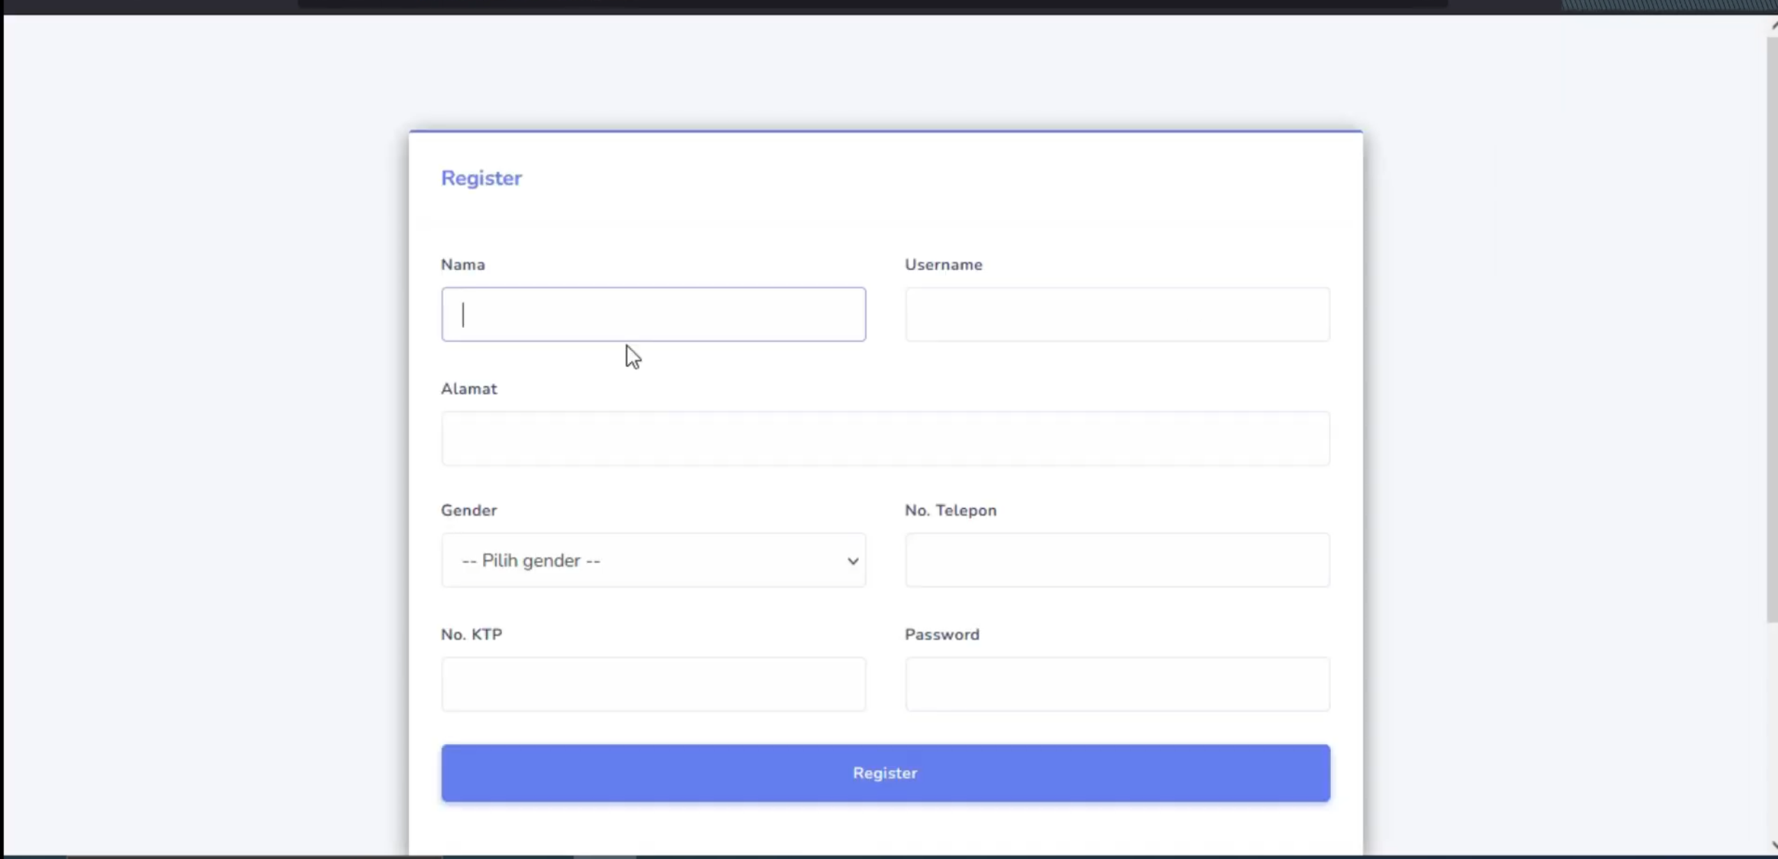Click the "Alamat" label text
The image size is (1778, 859).
(x=469, y=388)
